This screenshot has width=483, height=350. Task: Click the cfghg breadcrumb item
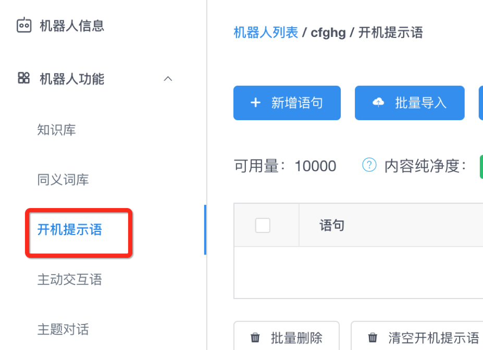coord(328,33)
